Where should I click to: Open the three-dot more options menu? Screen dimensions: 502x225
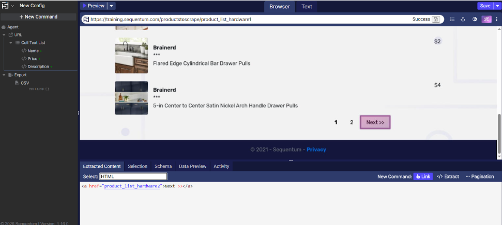coord(496,19)
